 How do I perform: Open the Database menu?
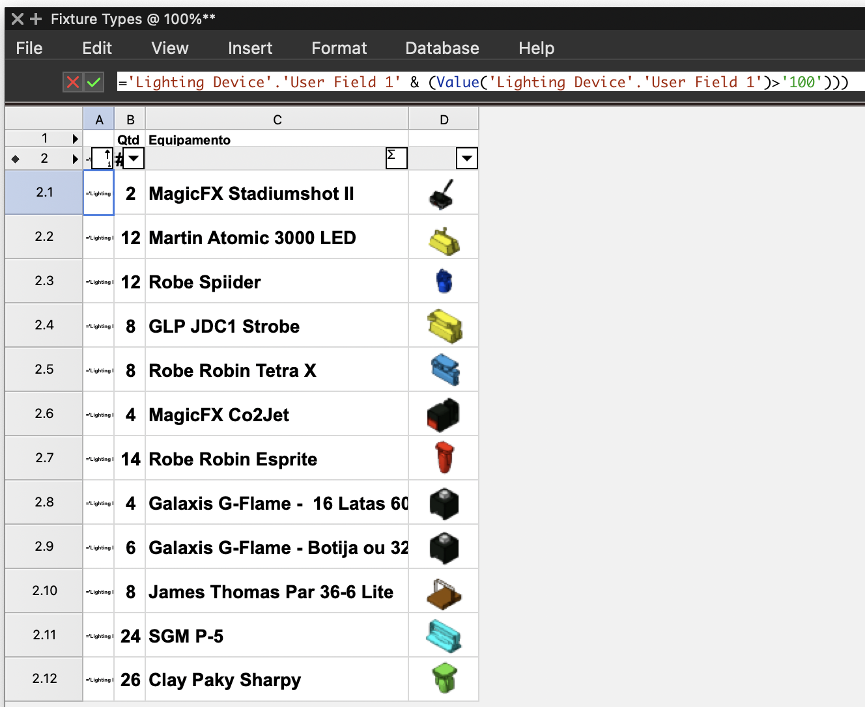point(442,48)
